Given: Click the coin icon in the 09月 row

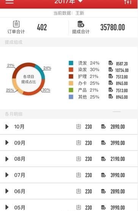Looking at the screenshot, I should [x=103, y=143].
